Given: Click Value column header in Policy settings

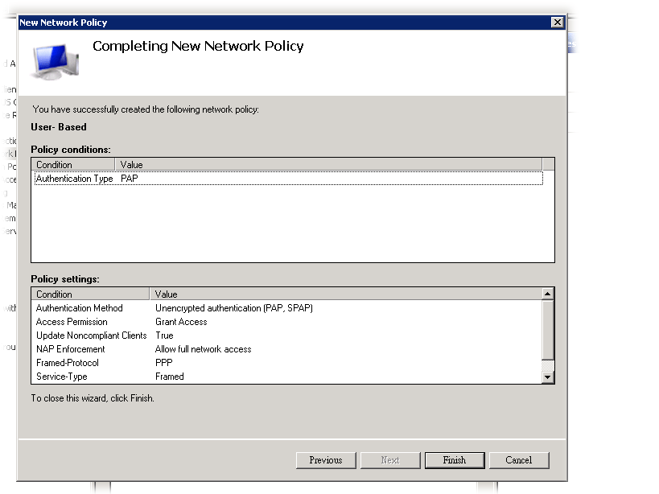Looking at the screenshot, I should pos(345,294).
